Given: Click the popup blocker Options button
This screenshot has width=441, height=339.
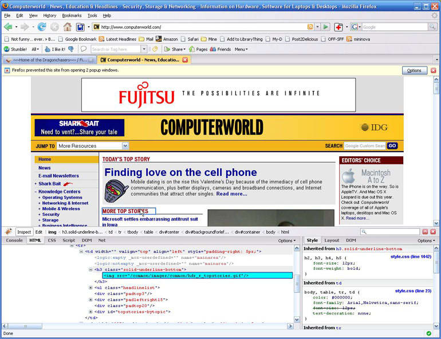Looking at the screenshot, I should (x=414, y=70).
